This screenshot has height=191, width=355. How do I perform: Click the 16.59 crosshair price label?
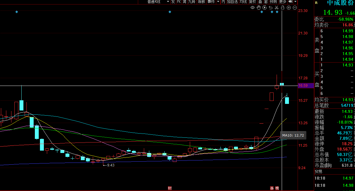[x=303, y=86]
